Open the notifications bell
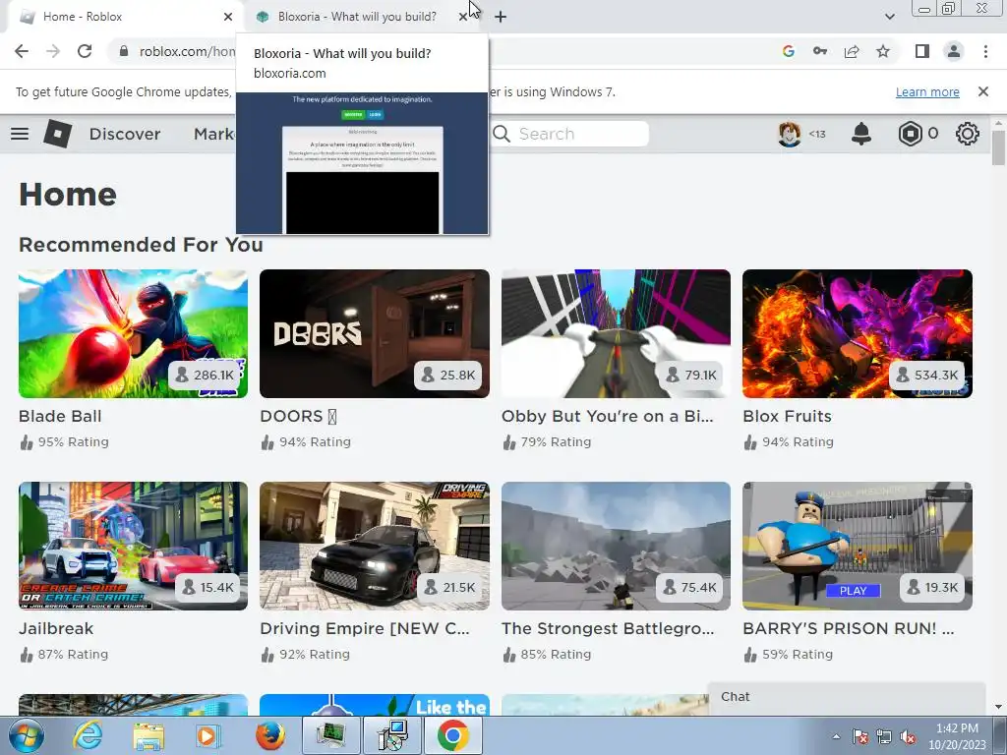Viewport: 1007px width, 755px height. (x=861, y=134)
